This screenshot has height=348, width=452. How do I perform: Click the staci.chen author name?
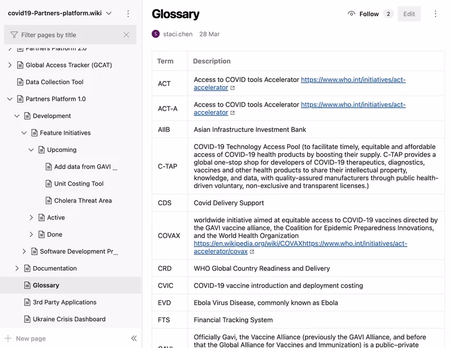point(178,34)
